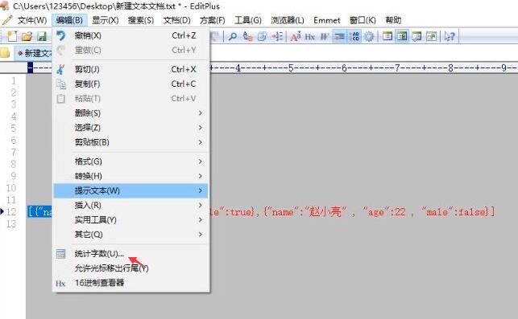Click the Replace toolbar icon

(247, 36)
